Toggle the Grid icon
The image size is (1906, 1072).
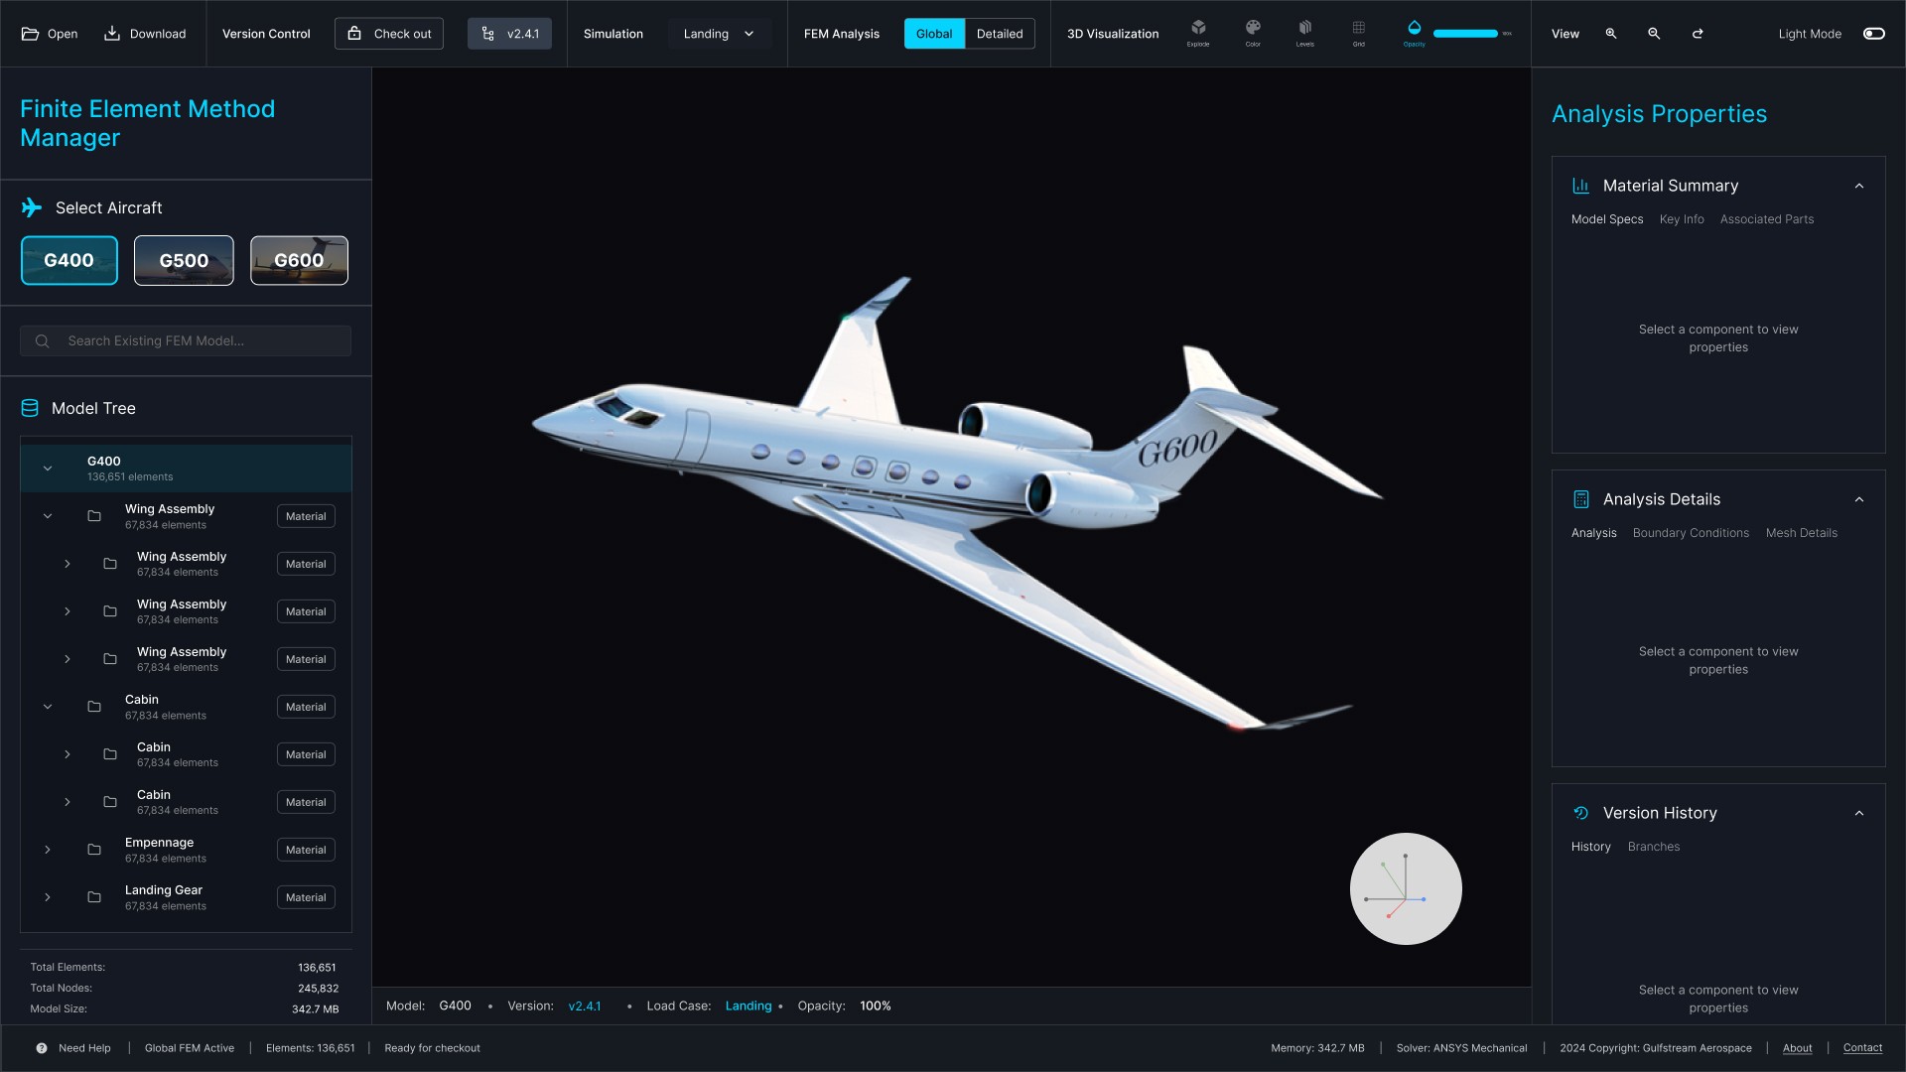(1358, 29)
